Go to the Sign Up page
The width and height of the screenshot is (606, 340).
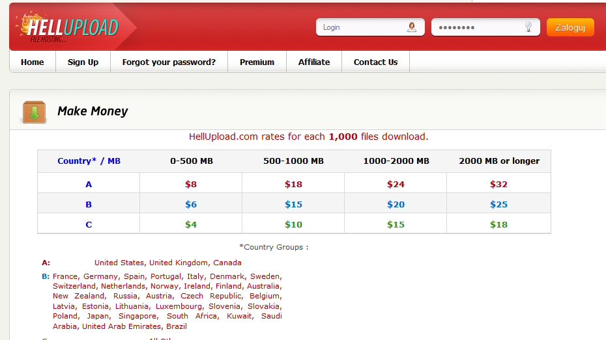coord(83,62)
